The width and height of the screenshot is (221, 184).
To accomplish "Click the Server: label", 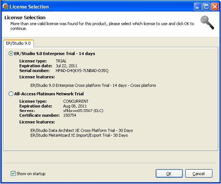I will (27, 111).
